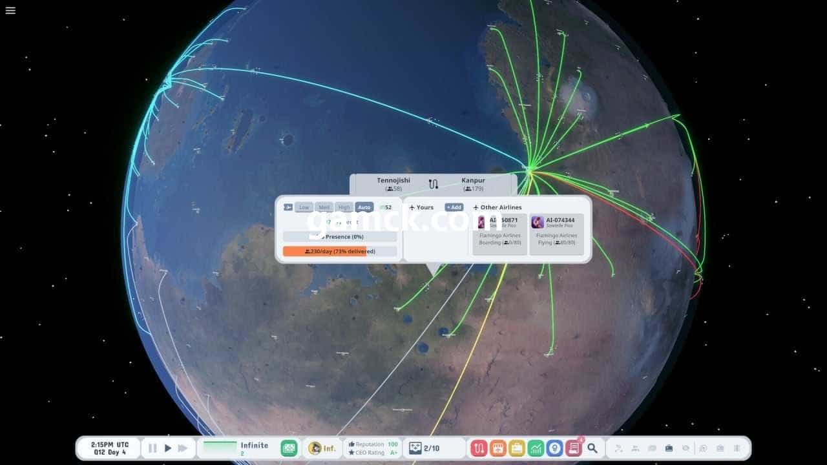Click the 2/10 objectives counter
This screenshot has height=465, width=827.
424,448
